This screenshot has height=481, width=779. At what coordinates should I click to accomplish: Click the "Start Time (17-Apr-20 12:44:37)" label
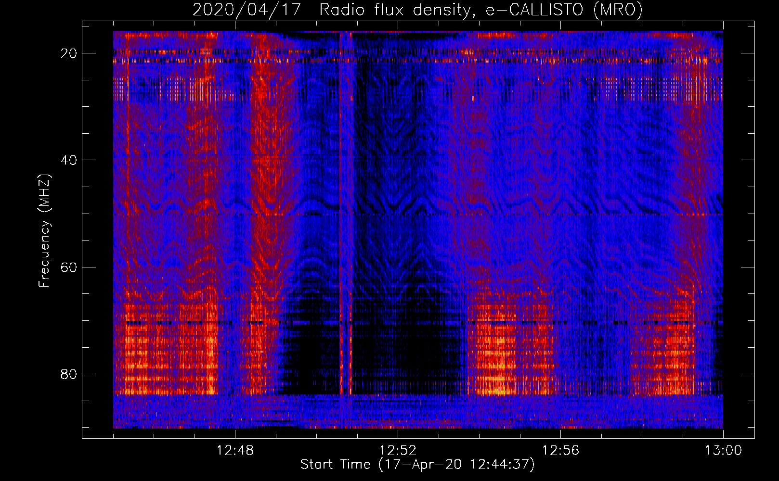(x=417, y=465)
